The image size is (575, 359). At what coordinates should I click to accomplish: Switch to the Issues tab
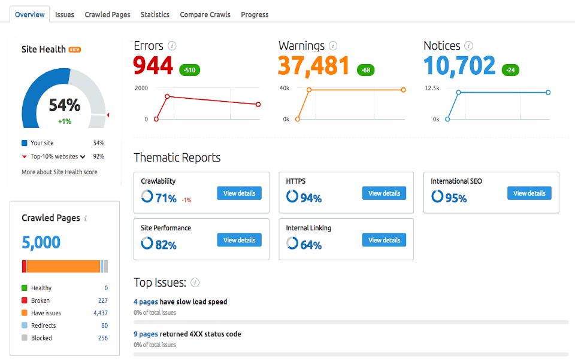click(64, 14)
